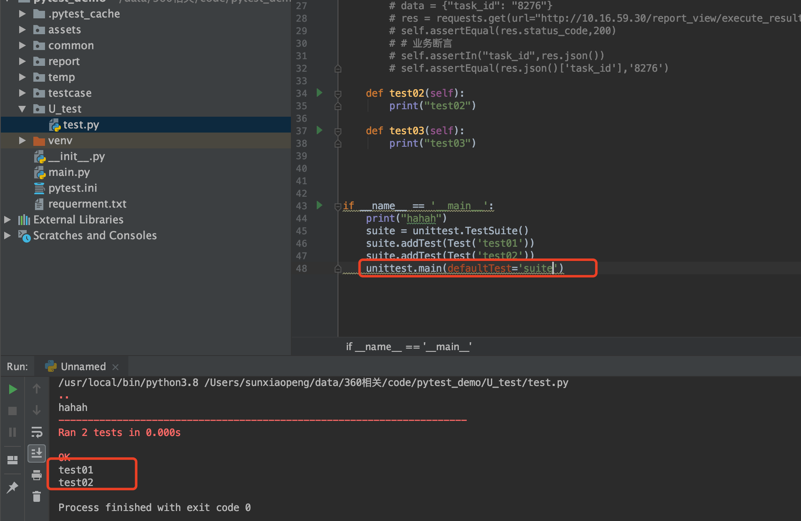Click the Print console output icon
Image resolution: width=801 pixels, height=521 pixels.
coord(37,475)
